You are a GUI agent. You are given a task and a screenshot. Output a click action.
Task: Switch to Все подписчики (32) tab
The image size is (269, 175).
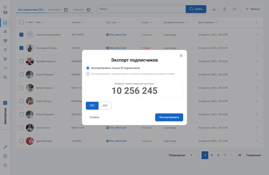click(31, 10)
